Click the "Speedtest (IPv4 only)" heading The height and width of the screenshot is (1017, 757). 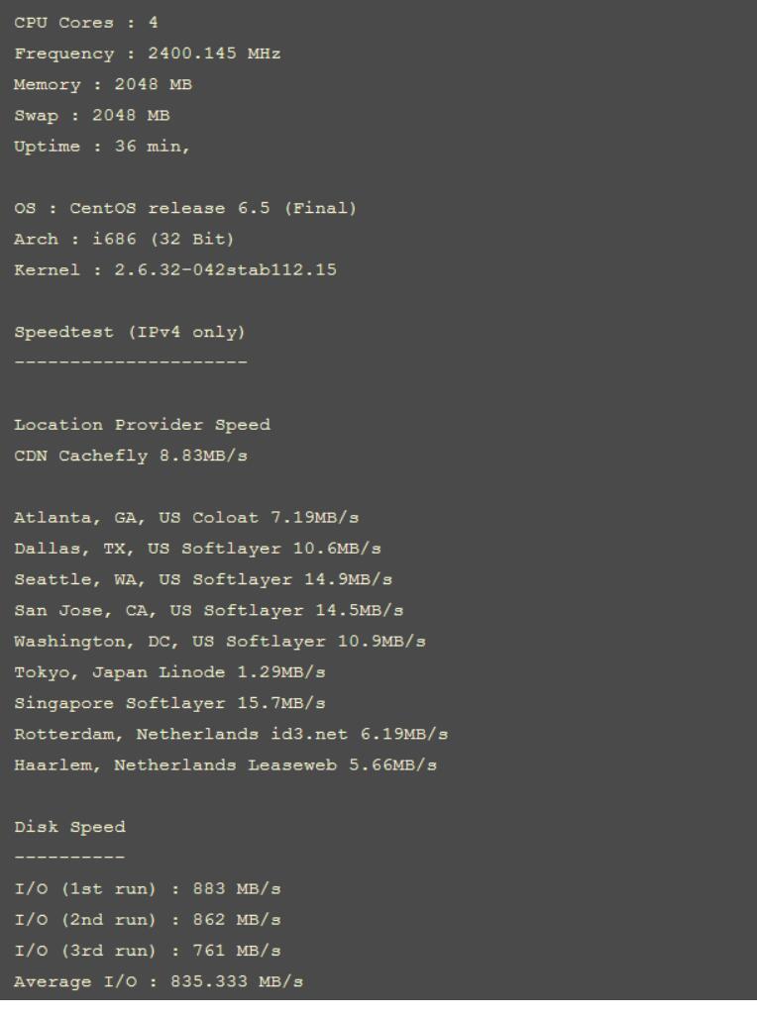point(130,332)
